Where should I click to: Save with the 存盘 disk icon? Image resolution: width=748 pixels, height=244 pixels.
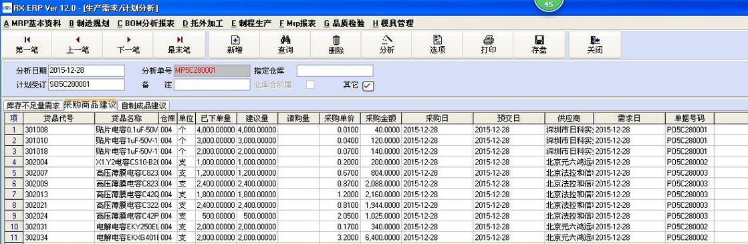click(539, 44)
